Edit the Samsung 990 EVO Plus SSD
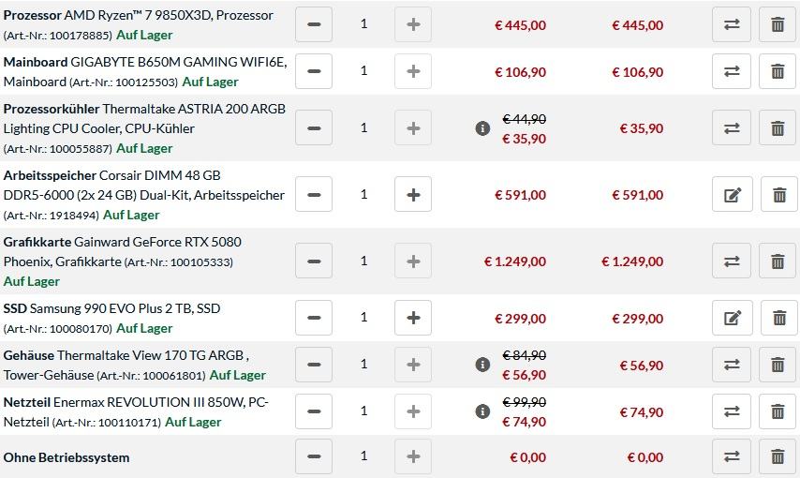 [x=732, y=318]
